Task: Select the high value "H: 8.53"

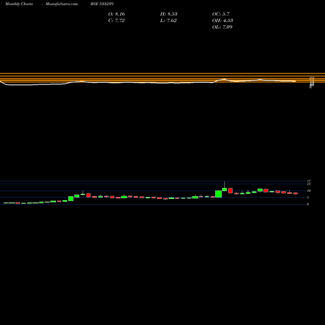Action: 169,14
